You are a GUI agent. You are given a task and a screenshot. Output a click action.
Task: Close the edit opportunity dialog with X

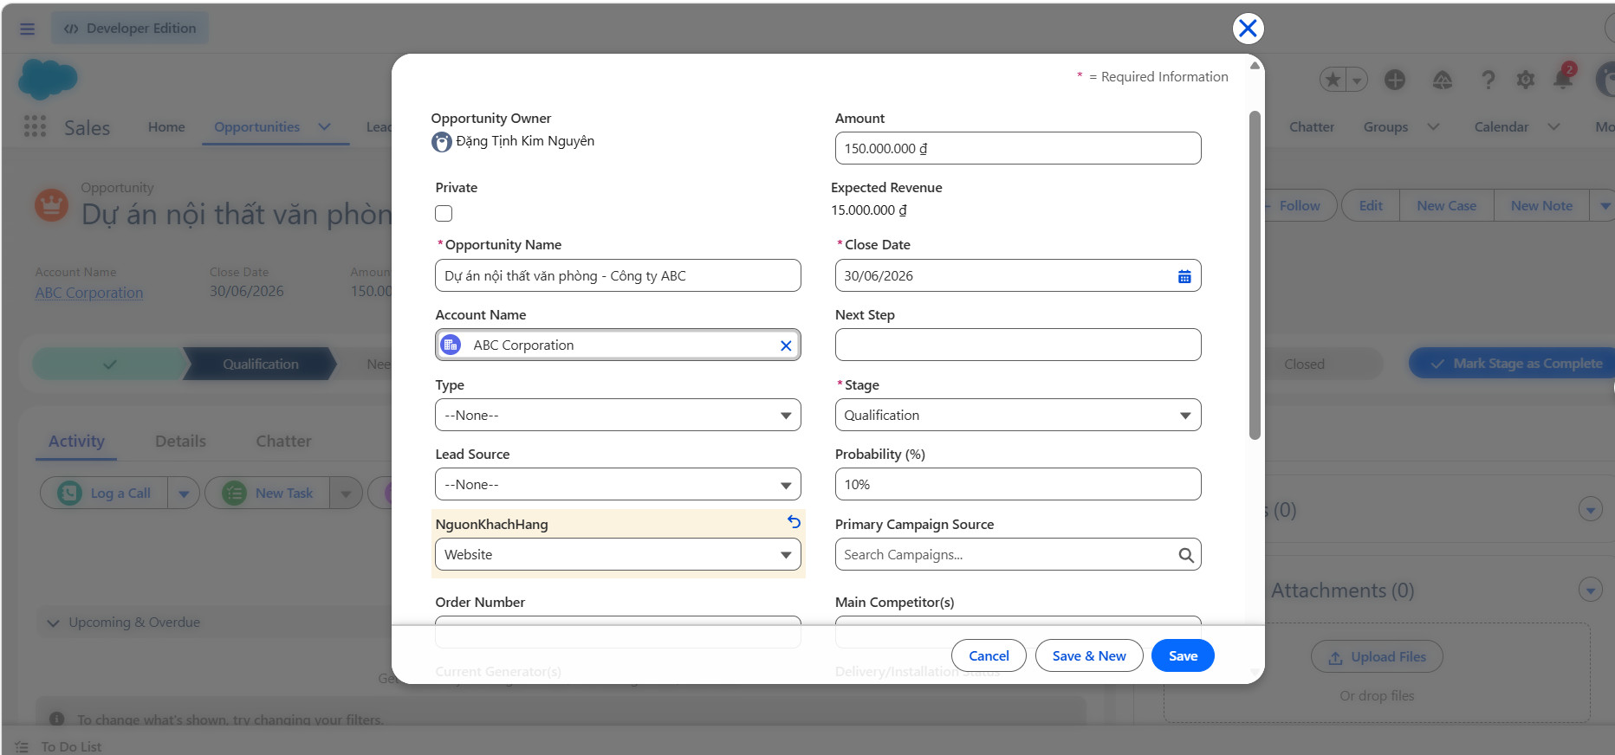[1248, 29]
